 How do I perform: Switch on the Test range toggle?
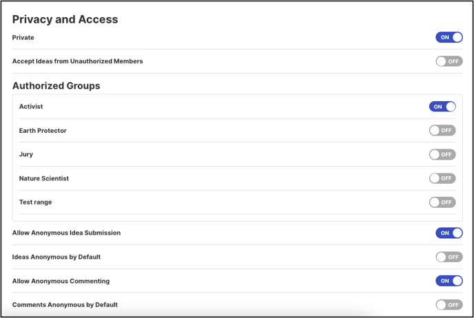[x=442, y=202]
